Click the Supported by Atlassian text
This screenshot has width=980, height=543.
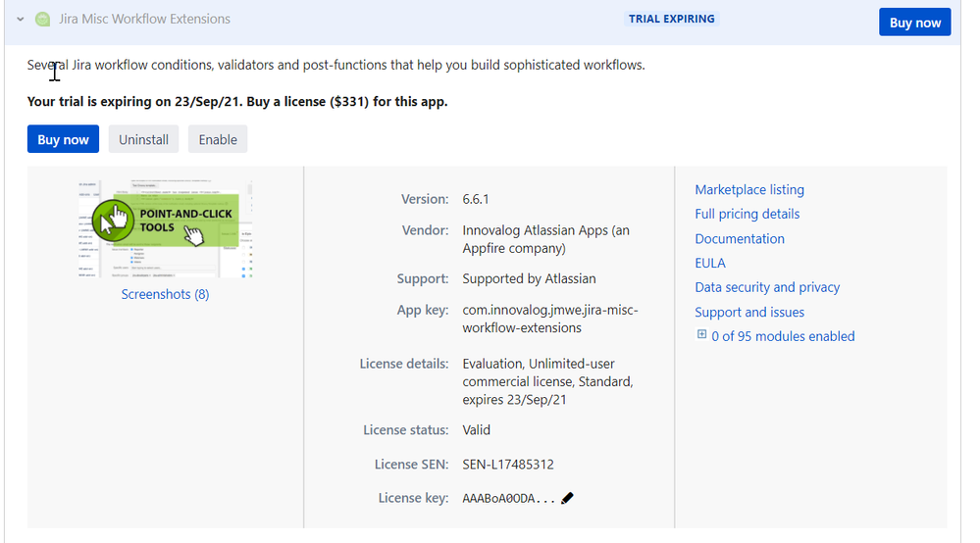(529, 279)
